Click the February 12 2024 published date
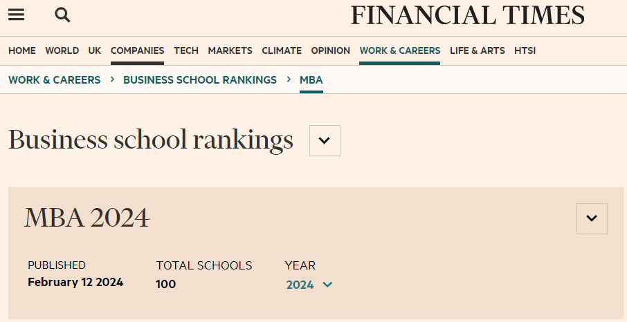 (x=75, y=282)
